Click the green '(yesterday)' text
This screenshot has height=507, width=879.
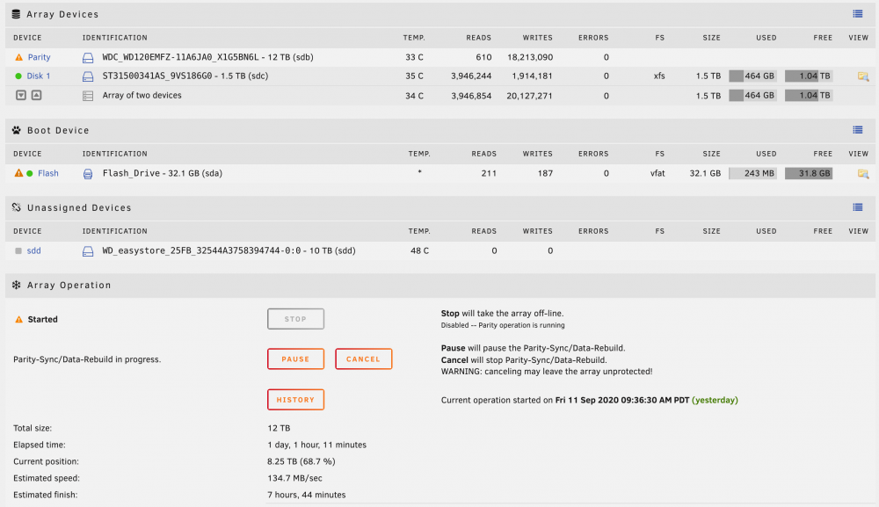tap(715, 400)
